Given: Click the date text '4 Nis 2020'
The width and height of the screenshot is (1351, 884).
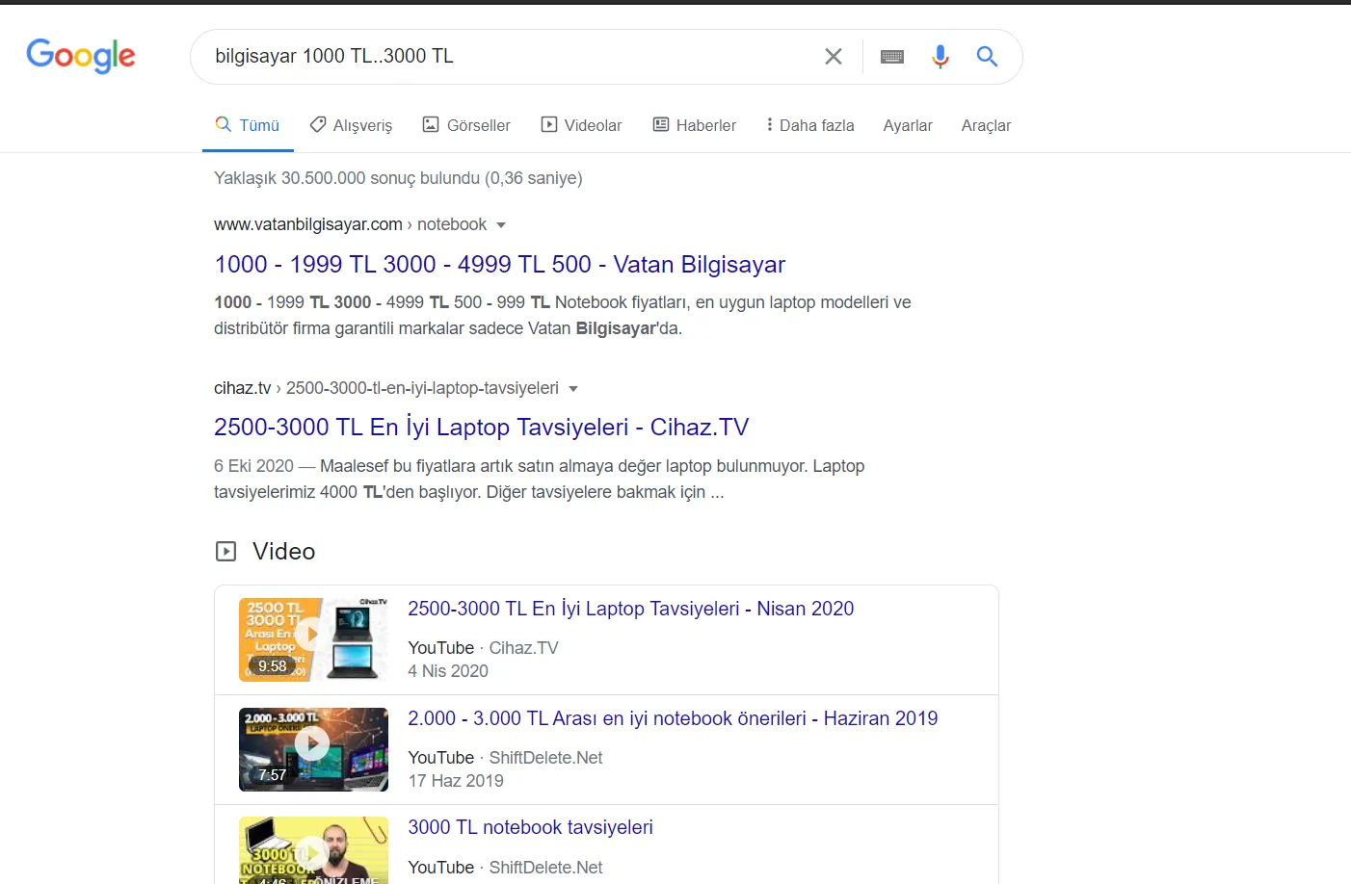Looking at the screenshot, I should [448, 671].
